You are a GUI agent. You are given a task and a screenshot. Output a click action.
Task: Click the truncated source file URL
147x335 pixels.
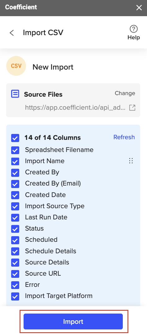pos(75,108)
